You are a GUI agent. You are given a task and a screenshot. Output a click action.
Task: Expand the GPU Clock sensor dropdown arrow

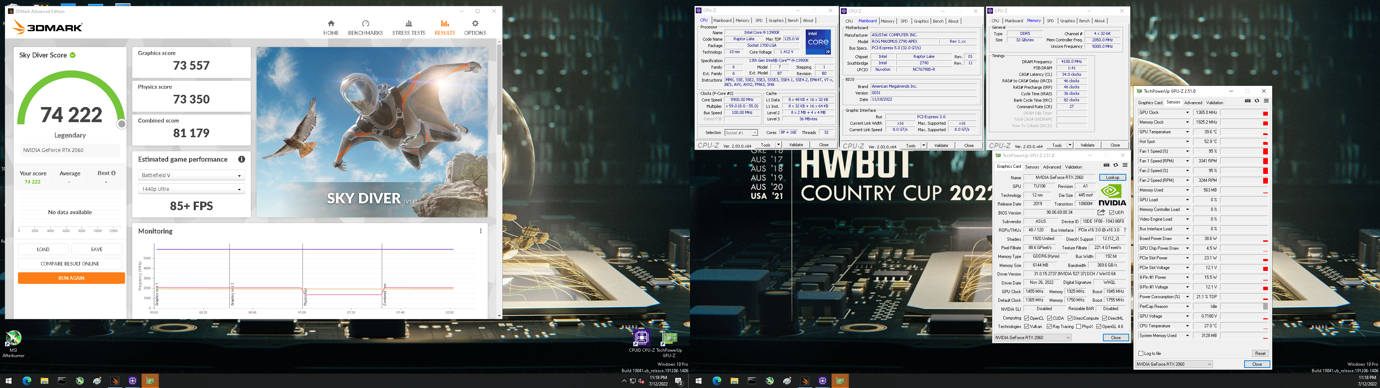(1187, 112)
